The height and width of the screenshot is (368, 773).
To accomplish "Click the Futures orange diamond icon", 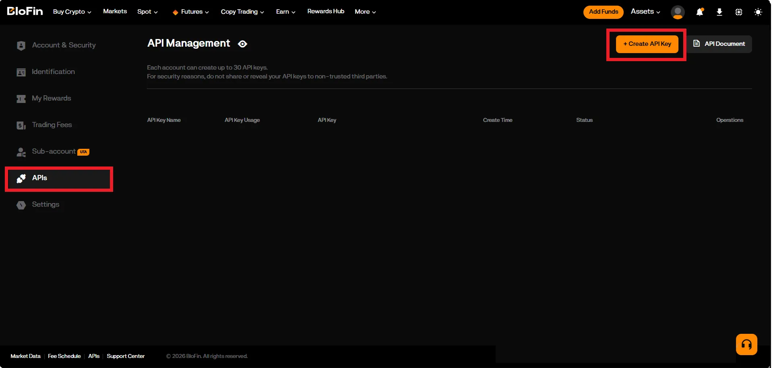I will click(175, 12).
